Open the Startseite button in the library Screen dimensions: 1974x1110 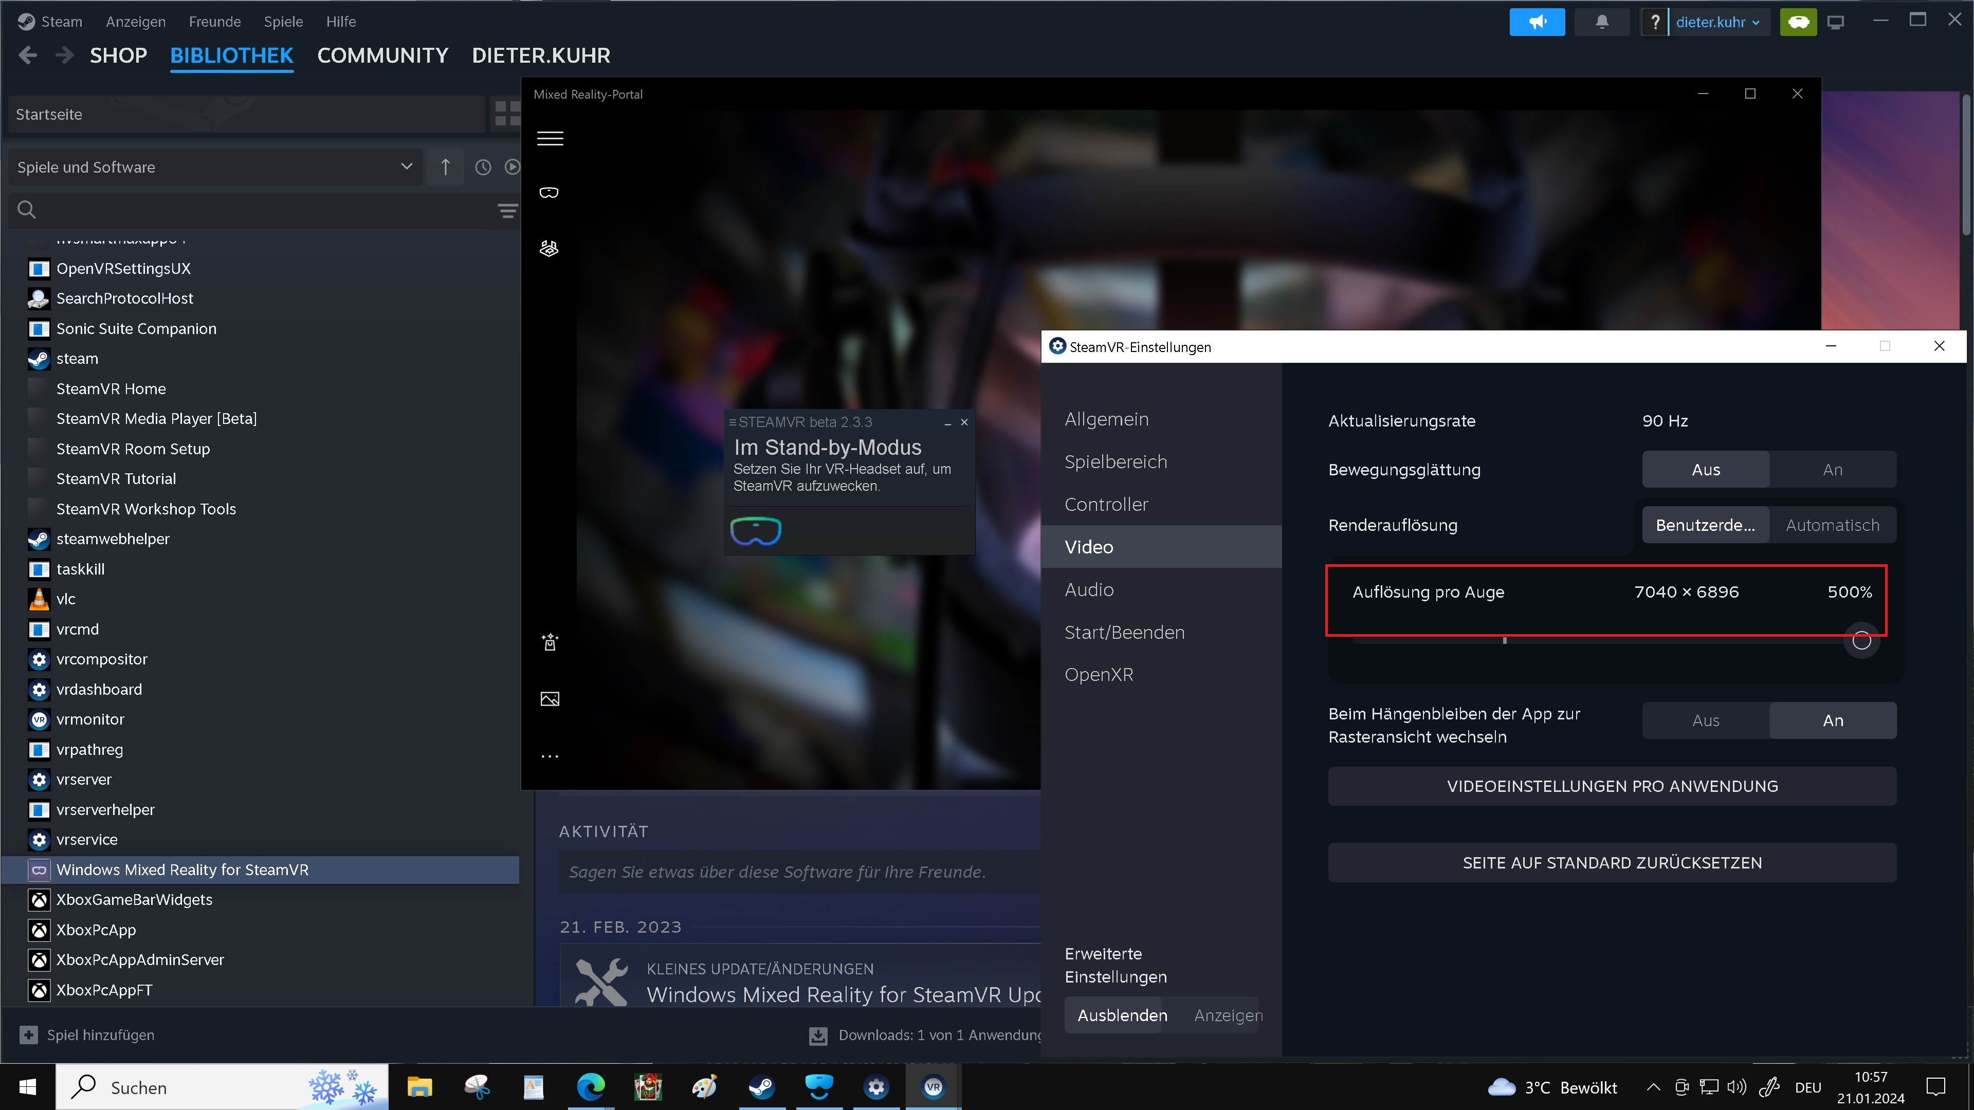pos(246,114)
